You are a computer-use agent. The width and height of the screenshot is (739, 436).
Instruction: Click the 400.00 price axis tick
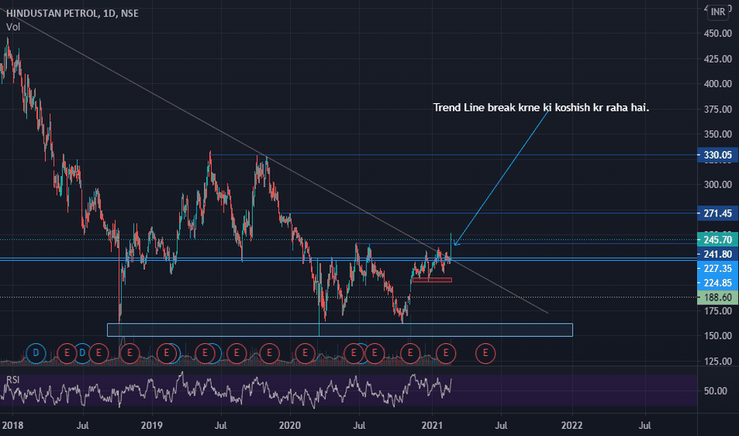(x=718, y=84)
